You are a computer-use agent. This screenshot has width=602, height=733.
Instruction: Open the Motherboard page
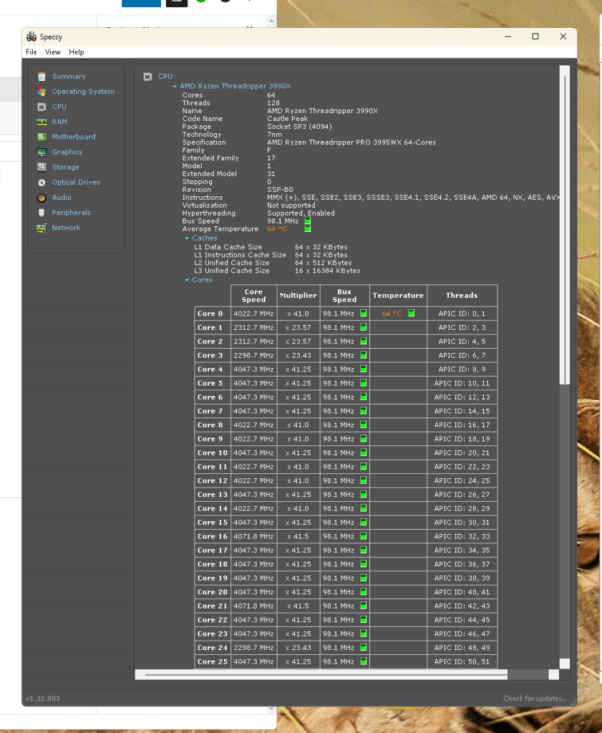(x=74, y=137)
